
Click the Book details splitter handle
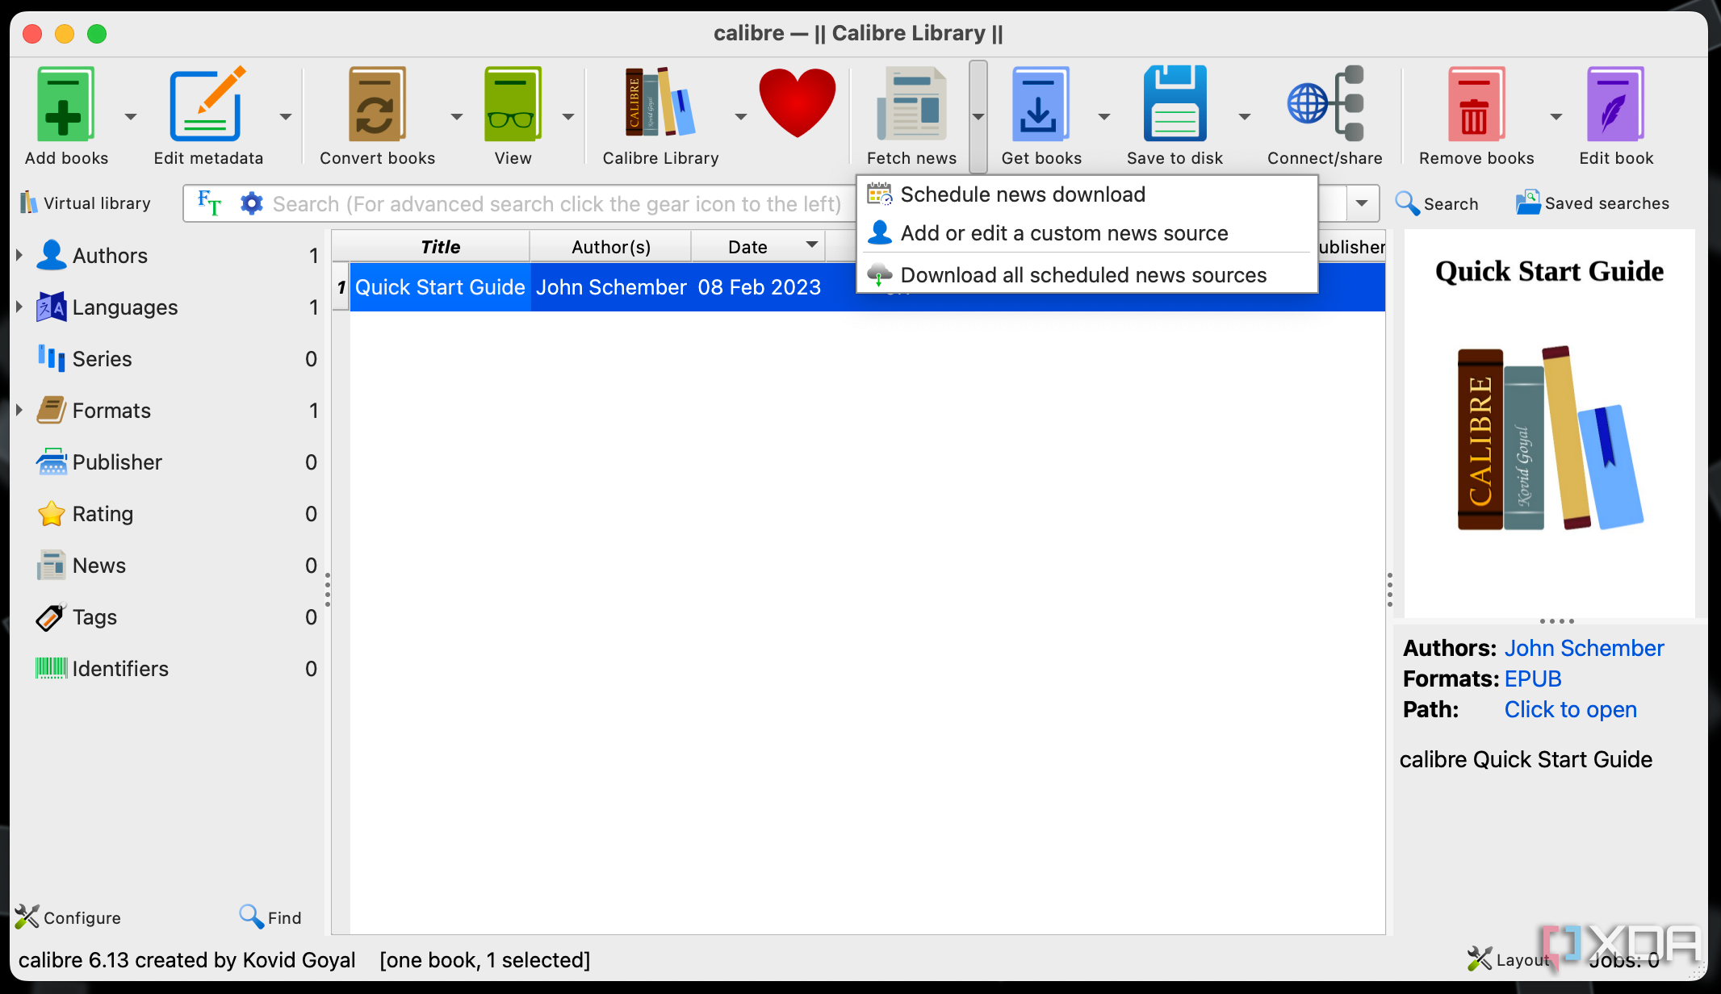1389,590
